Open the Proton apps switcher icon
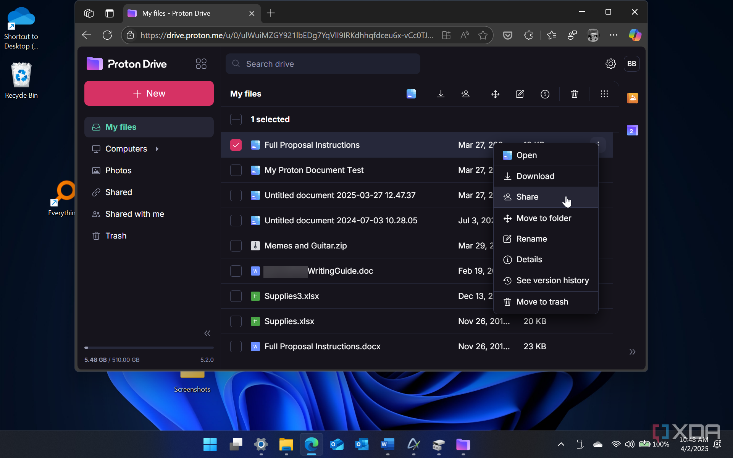Image resolution: width=733 pixels, height=458 pixels. pyautogui.click(x=201, y=64)
